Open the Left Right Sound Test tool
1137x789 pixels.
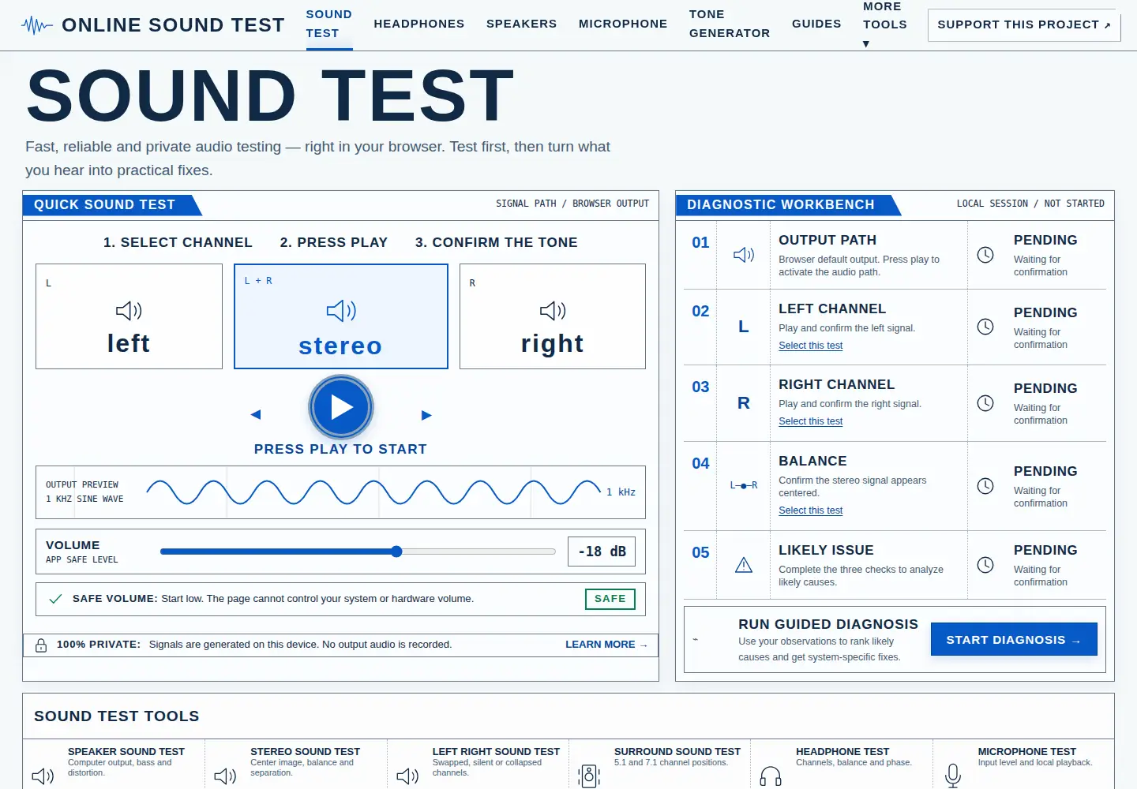click(478, 764)
